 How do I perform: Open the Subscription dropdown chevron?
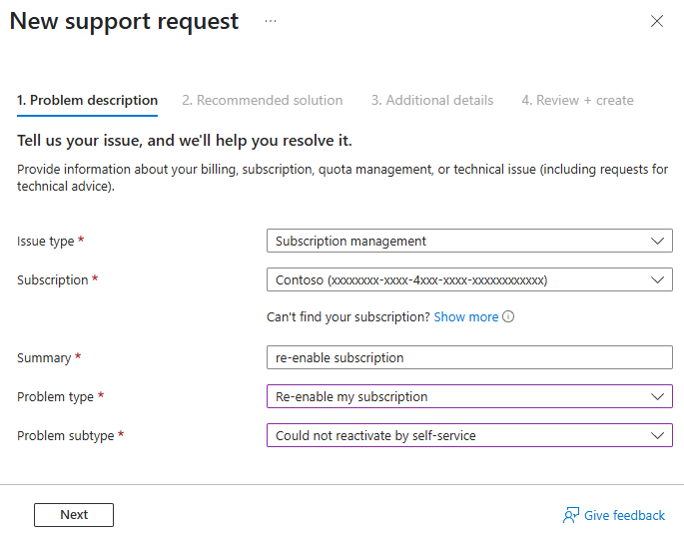click(x=656, y=280)
